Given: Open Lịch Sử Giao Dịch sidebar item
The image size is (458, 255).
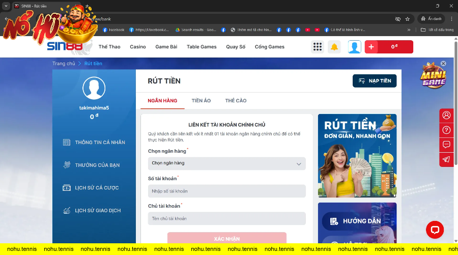Looking at the screenshot, I should [x=97, y=211].
